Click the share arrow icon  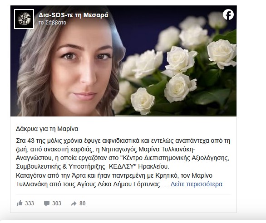tap(74, 204)
